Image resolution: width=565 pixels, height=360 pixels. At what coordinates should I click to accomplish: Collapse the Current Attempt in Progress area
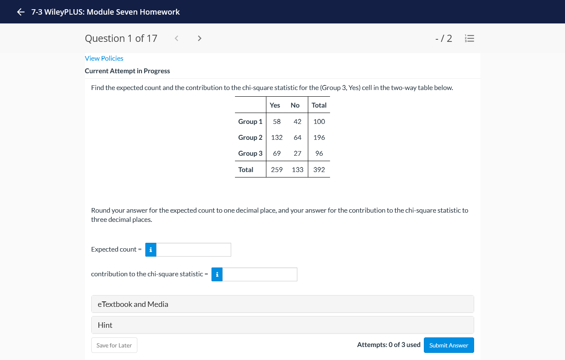127,71
